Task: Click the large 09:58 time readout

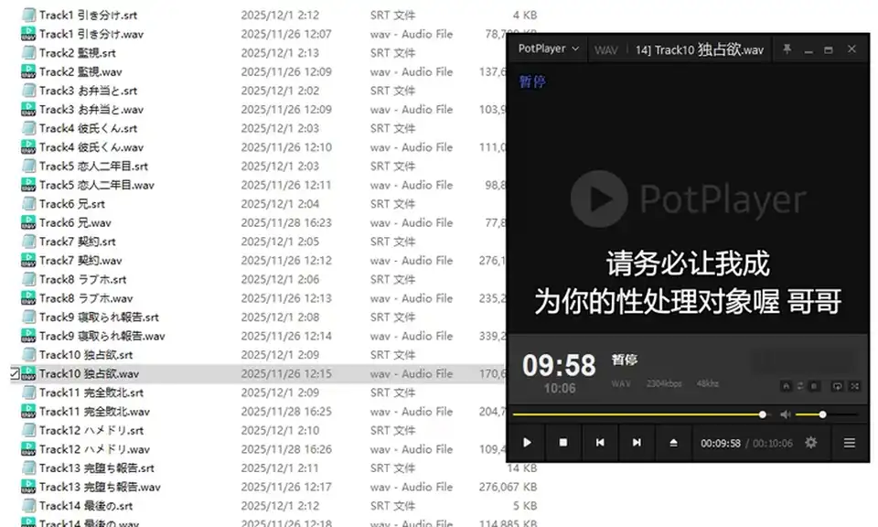Action: [559, 366]
